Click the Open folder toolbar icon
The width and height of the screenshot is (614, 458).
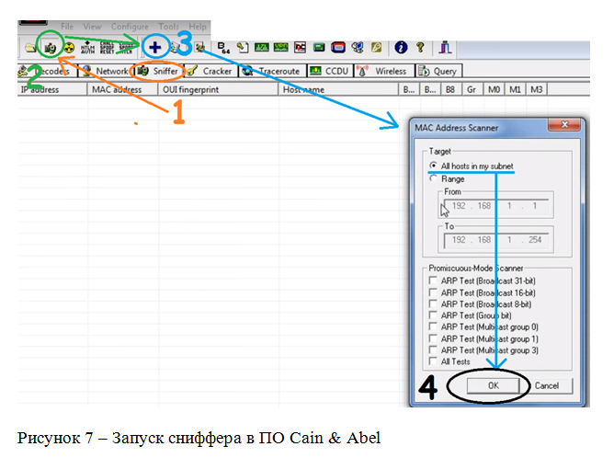tap(30, 48)
